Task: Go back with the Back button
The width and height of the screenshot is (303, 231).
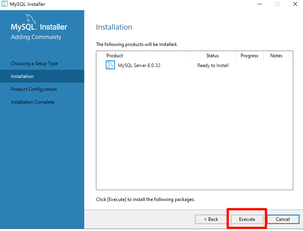Action: pos(211,219)
